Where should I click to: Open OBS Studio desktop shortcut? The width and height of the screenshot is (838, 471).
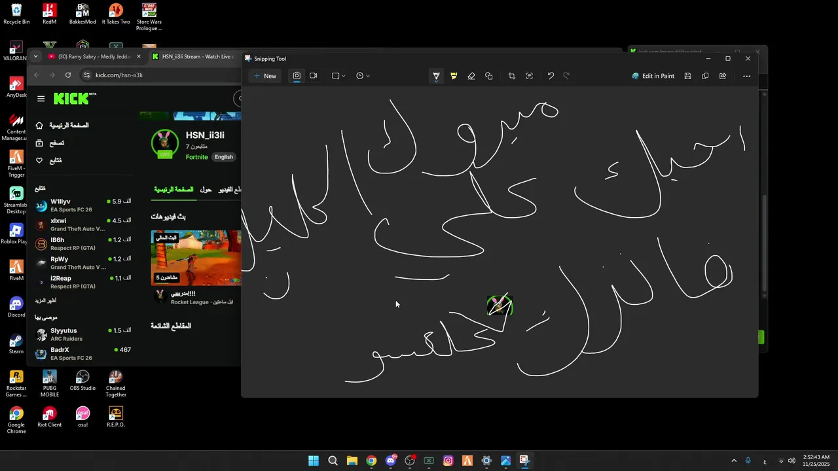pos(82,381)
